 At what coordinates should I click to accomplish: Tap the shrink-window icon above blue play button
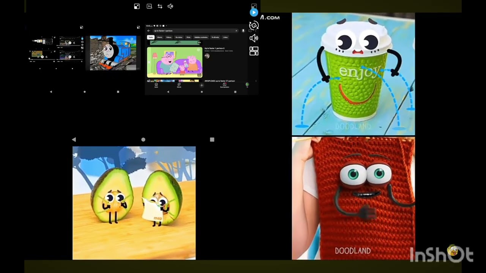pos(254,6)
